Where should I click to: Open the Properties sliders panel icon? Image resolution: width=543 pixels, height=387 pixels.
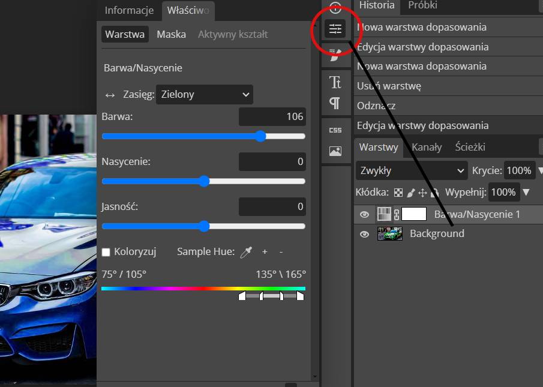pos(335,29)
